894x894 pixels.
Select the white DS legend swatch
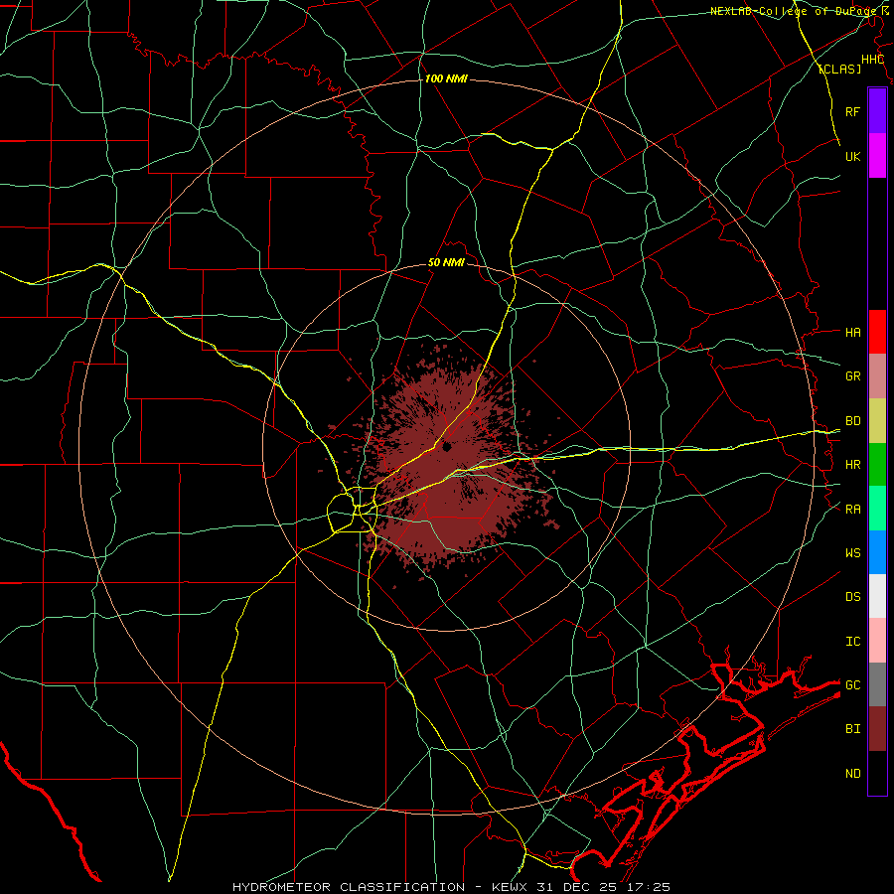877,596
